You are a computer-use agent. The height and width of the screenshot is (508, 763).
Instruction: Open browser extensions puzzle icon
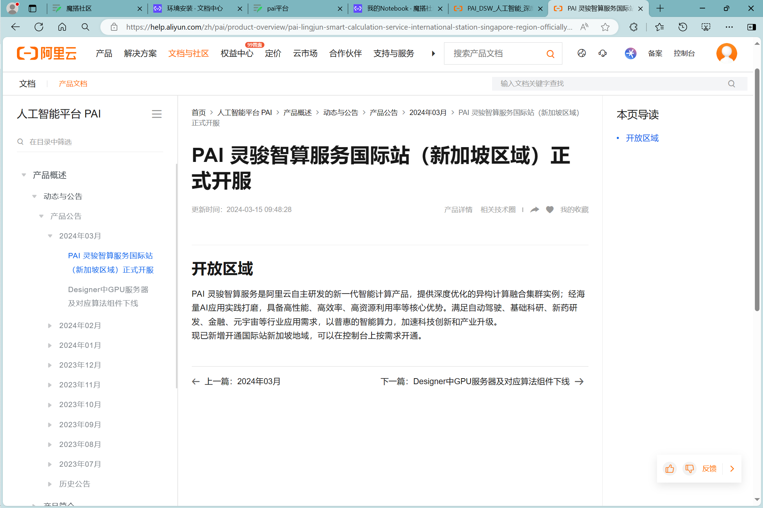click(633, 27)
